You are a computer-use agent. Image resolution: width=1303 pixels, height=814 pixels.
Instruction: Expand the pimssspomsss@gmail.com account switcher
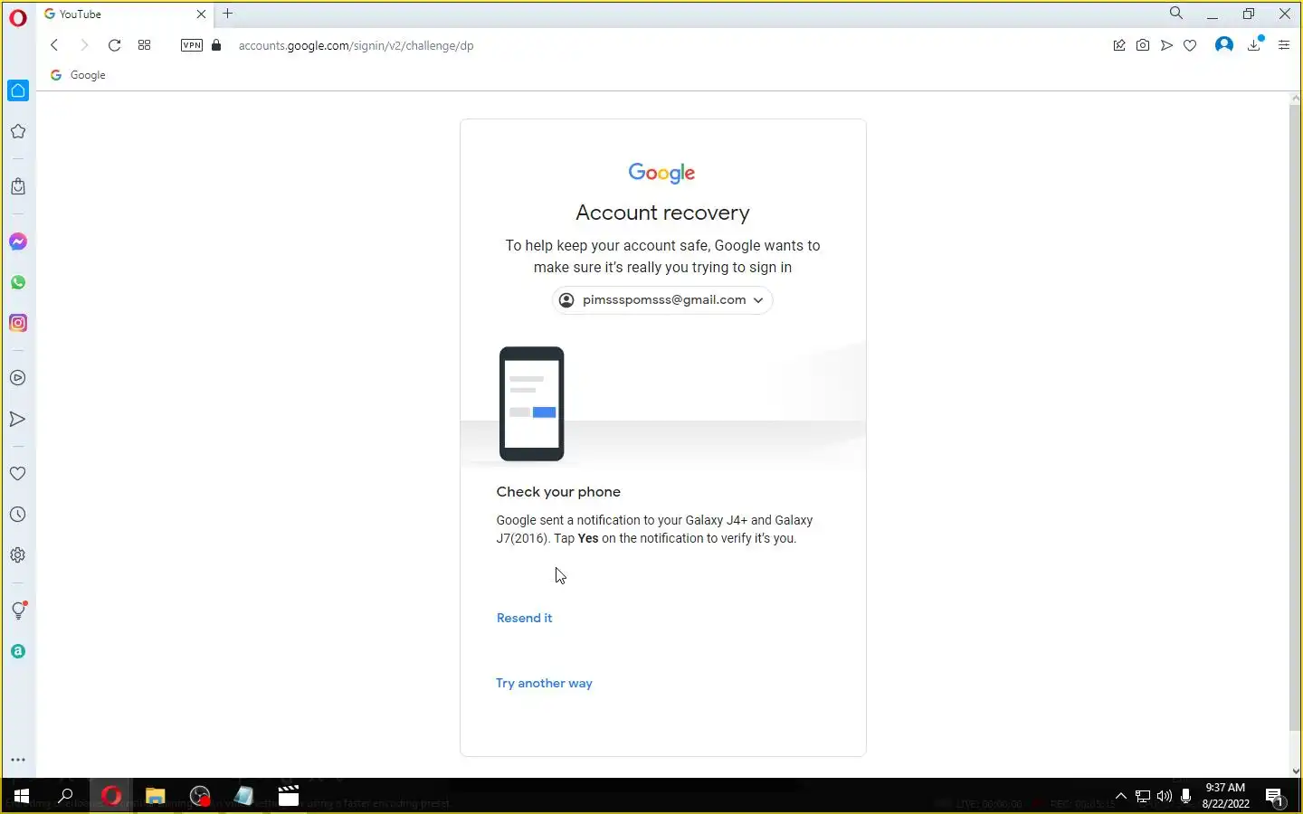click(662, 300)
